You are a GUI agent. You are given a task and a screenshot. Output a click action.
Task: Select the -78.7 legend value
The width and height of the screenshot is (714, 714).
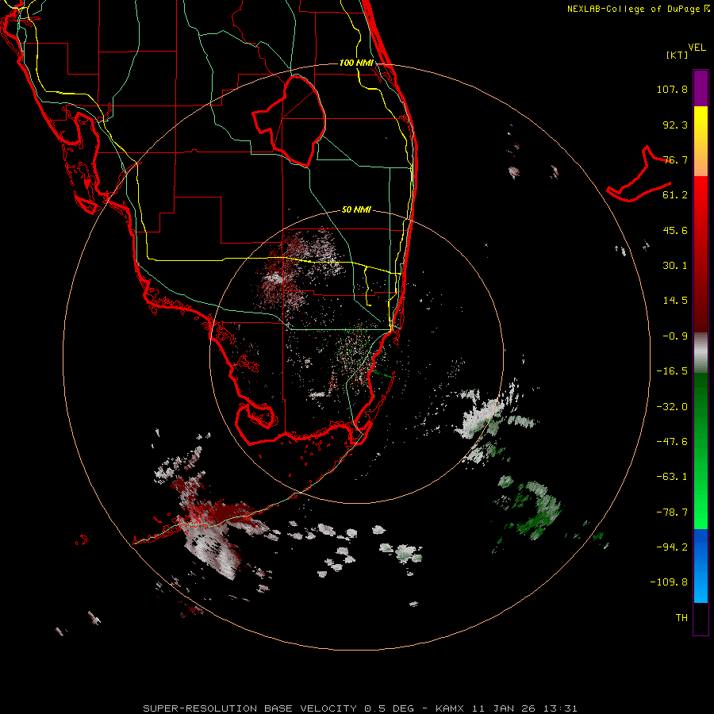(x=672, y=512)
